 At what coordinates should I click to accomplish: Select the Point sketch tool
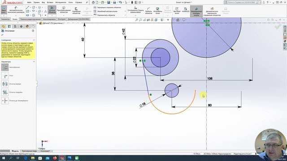coord(45,15)
